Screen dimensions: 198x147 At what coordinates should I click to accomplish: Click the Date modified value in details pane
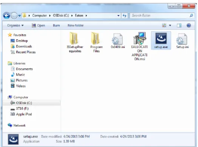76,136
